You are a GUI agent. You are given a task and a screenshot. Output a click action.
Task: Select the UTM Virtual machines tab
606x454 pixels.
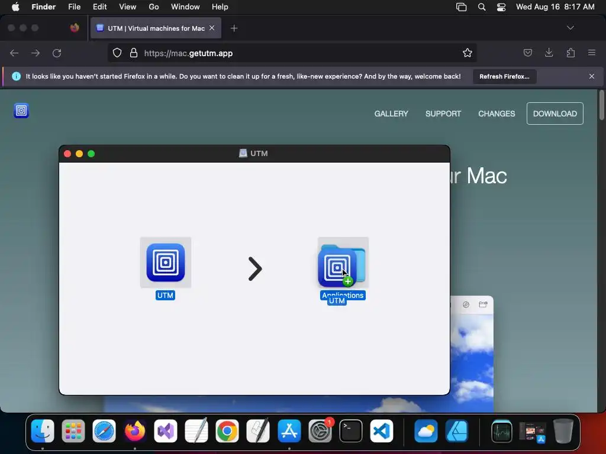click(156, 28)
